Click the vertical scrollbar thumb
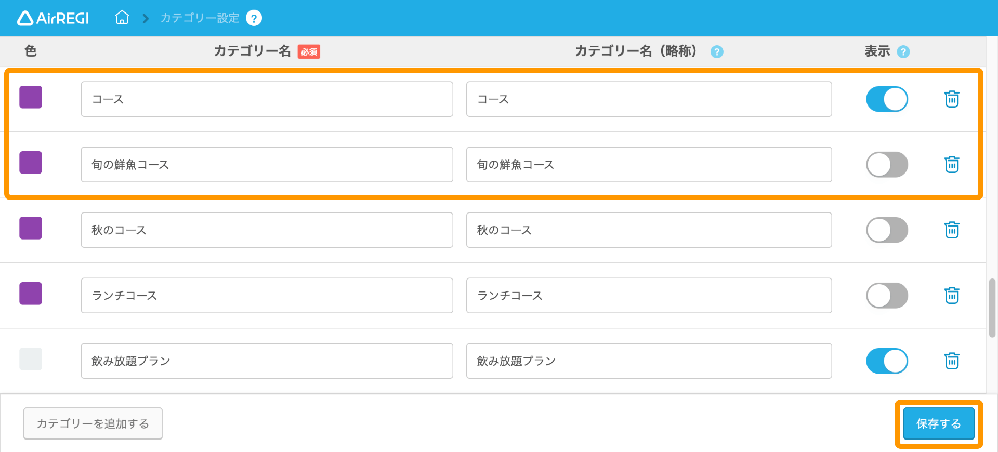 point(992,308)
